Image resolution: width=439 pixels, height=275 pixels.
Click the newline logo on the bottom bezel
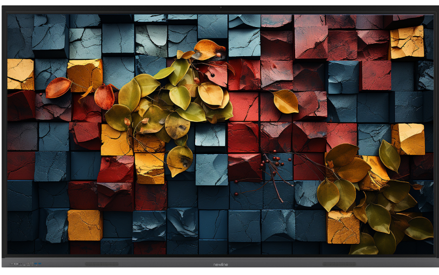pos(221,264)
